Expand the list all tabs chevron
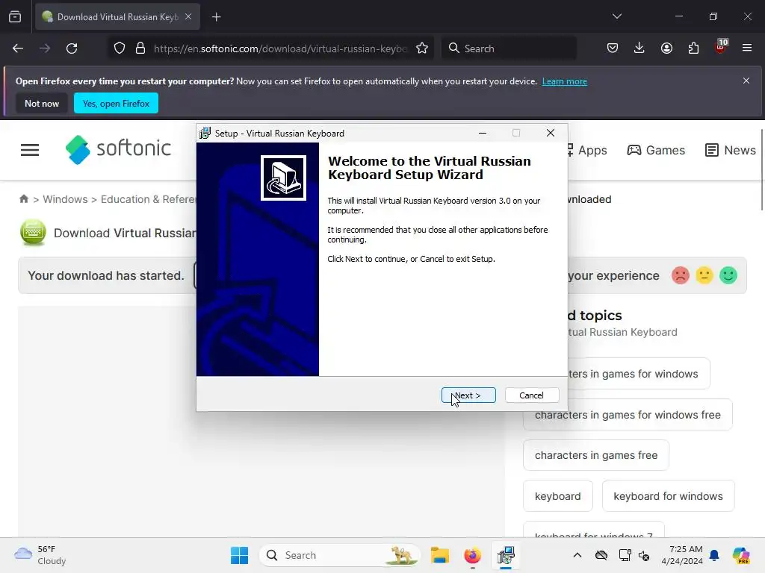This screenshot has width=765, height=573. tap(616, 16)
